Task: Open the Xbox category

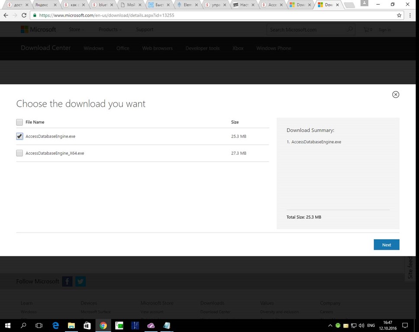Action: tap(238, 48)
